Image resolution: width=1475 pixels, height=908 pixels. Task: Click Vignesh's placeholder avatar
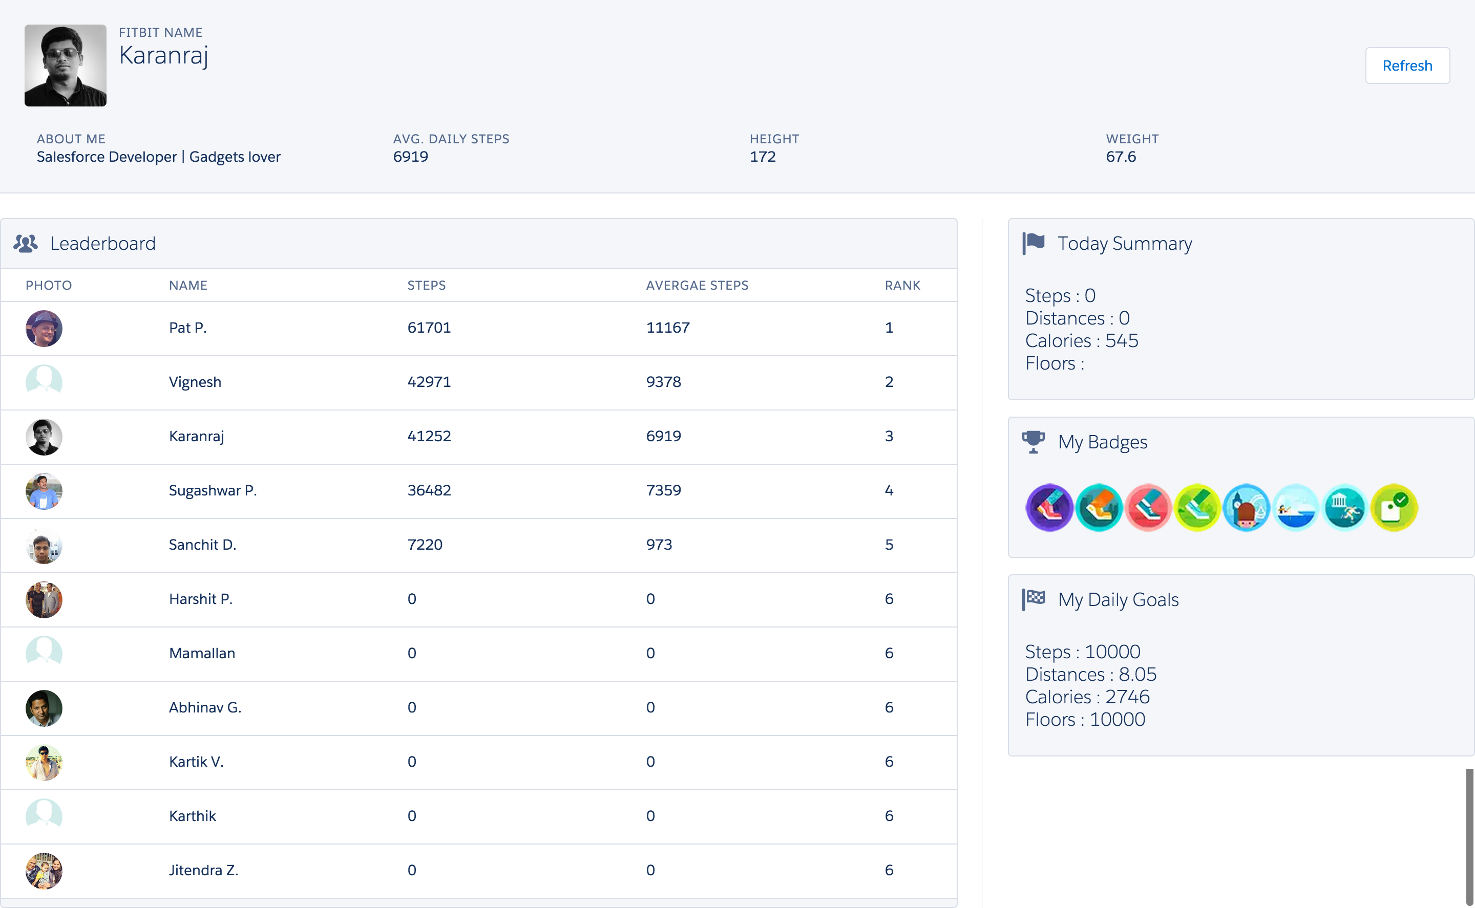[44, 382]
